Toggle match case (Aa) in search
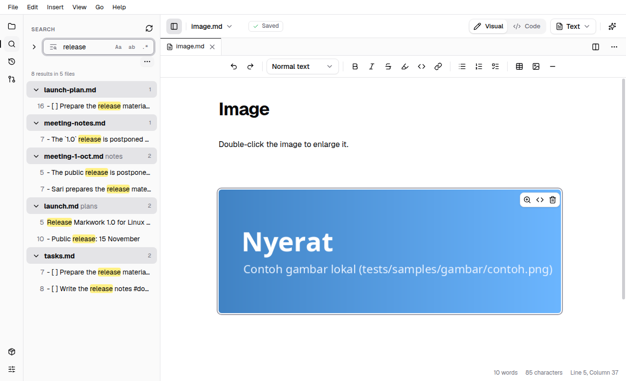 click(x=118, y=47)
